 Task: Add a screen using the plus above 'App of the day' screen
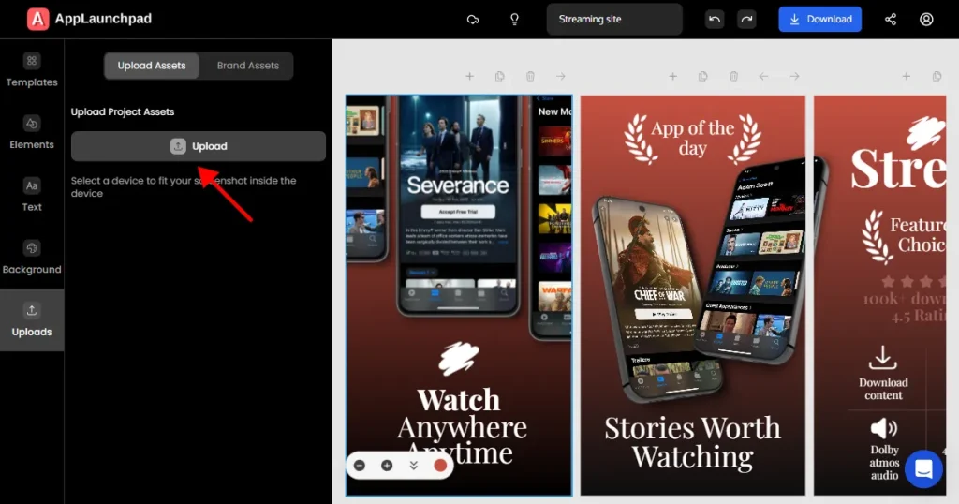point(672,77)
